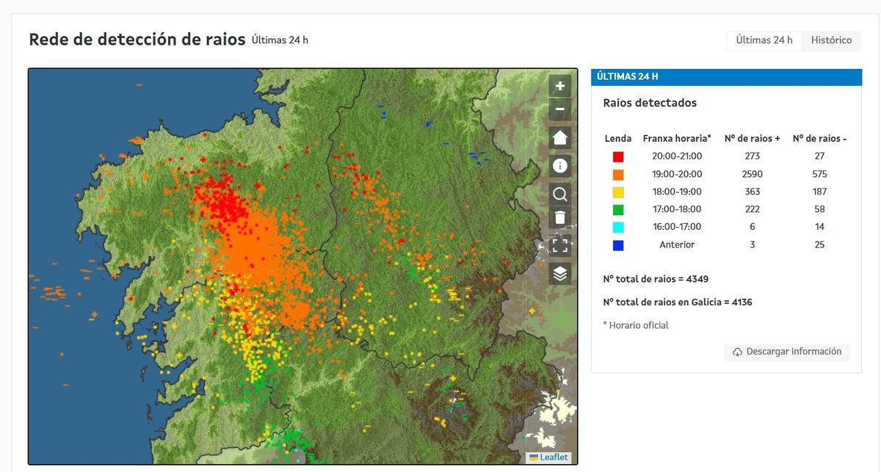Open the map search magnifier tool
Viewport: 881px width, 472px height.
point(559,194)
